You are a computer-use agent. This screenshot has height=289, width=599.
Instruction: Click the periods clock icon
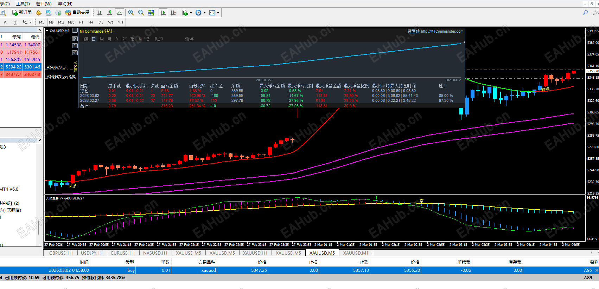(x=198, y=13)
